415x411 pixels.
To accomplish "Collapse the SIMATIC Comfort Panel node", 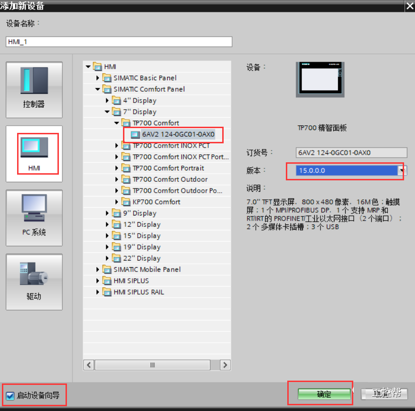I will point(98,89).
